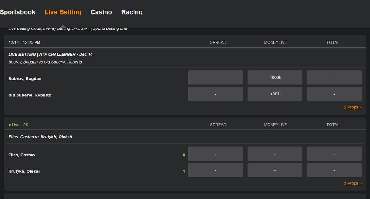
Task: Open the Sportsbook tab
Action: point(18,12)
